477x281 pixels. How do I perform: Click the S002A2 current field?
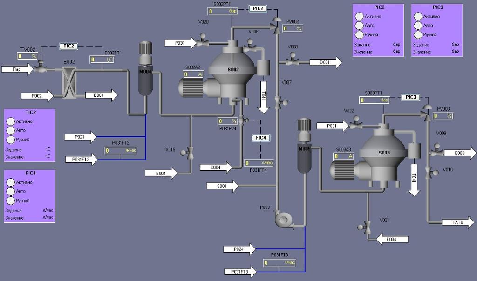coord(193,74)
